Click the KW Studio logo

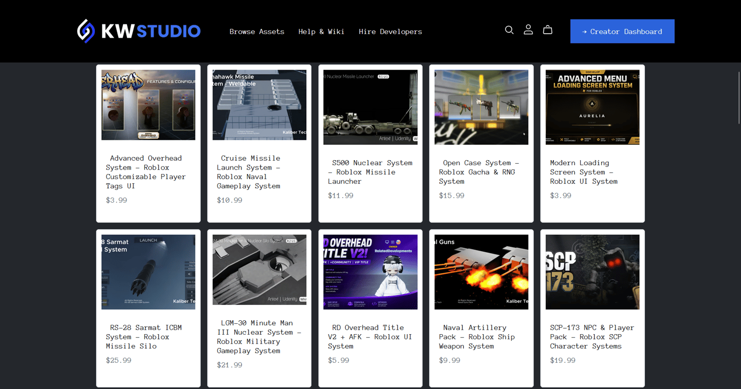coord(139,31)
